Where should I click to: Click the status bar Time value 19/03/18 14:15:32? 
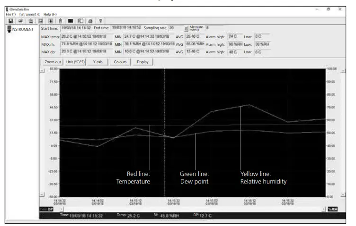click(86, 216)
